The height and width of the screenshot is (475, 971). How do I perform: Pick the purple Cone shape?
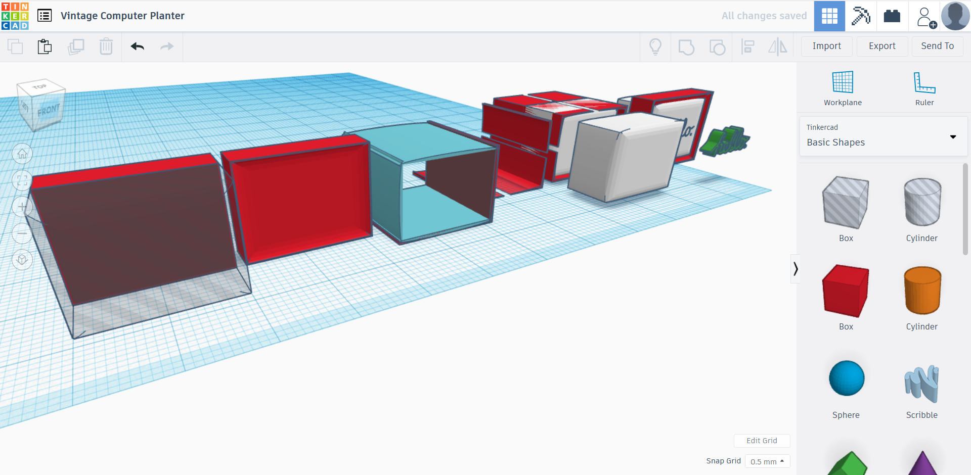pos(922,463)
